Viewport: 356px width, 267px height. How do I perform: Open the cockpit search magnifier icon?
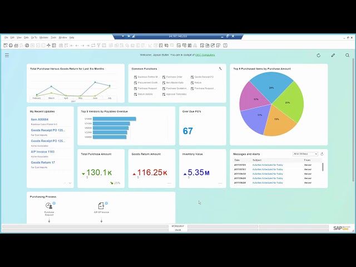click(347, 55)
